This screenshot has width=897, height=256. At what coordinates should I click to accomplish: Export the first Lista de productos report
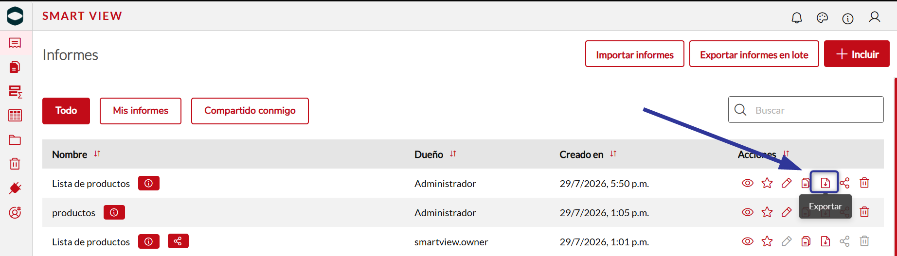coord(825,183)
